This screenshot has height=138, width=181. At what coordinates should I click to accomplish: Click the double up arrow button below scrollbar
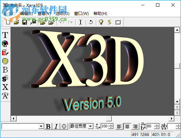pos(177,107)
